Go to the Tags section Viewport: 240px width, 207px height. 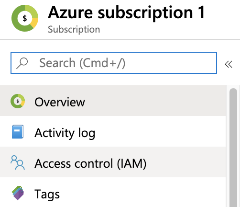coord(113,192)
